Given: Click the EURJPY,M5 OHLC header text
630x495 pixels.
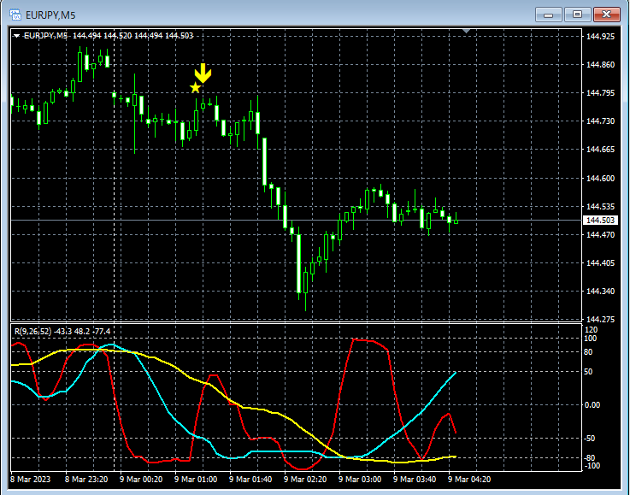Looking at the screenshot, I should [x=109, y=36].
